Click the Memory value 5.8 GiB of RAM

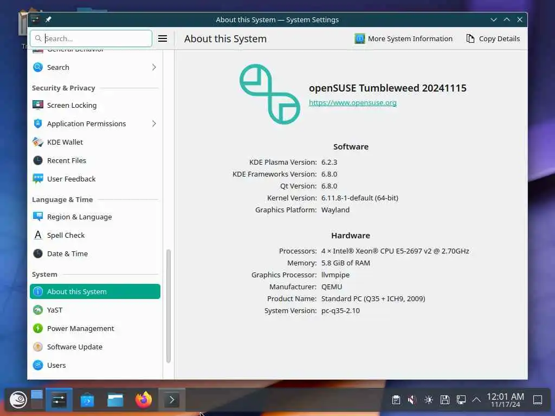[345, 263]
